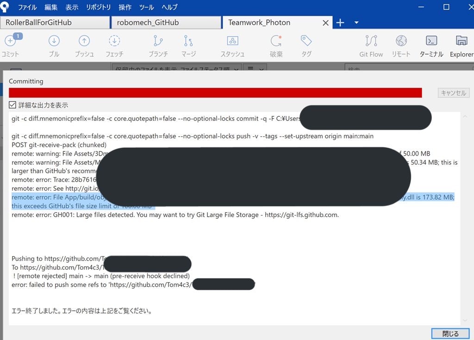The height and width of the screenshot is (340, 474).
Task: Open the ツール menu
Action: pyautogui.click(x=147, y=7)
